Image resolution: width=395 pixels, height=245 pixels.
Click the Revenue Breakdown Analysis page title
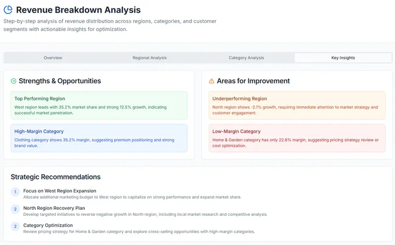(x=78, y=10)
